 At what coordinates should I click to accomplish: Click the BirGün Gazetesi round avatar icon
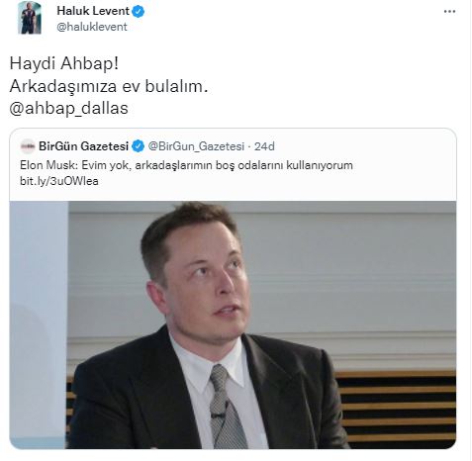click(x=28, y=146)
